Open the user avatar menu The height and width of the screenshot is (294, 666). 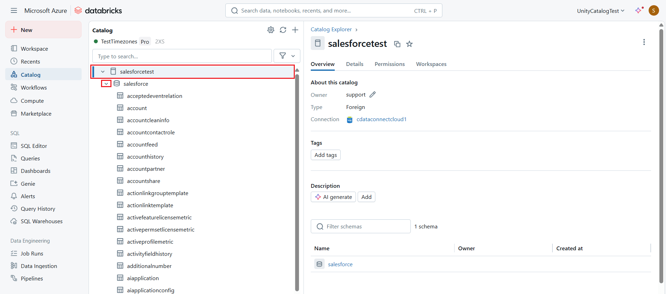pyautogui.click(x=653, y=10)
